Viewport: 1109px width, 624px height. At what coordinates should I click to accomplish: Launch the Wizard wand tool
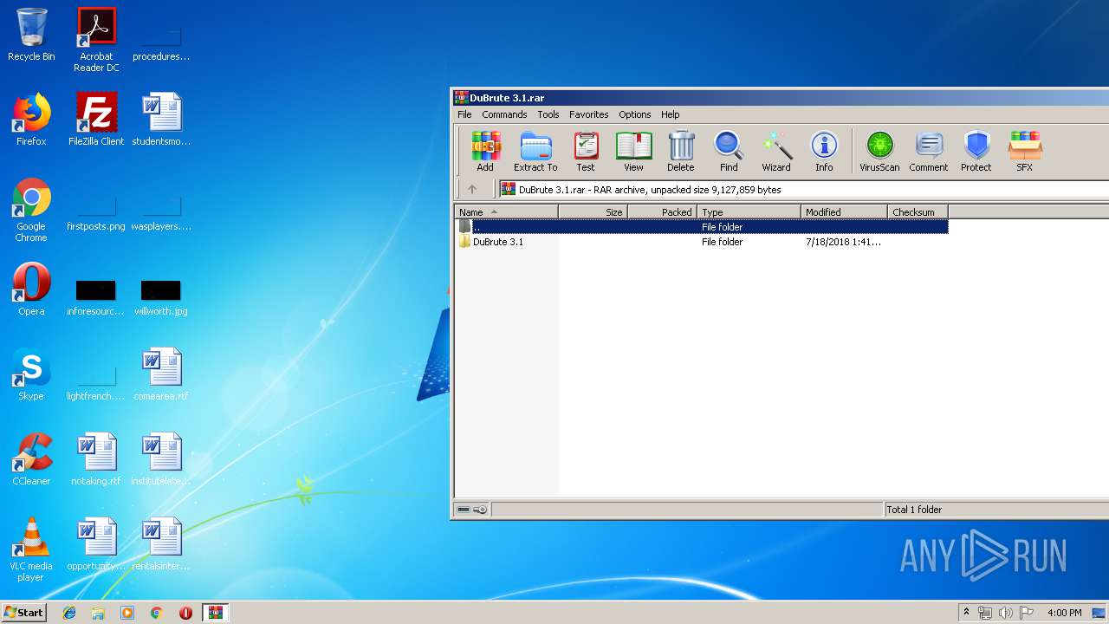(x=776, y=152)
